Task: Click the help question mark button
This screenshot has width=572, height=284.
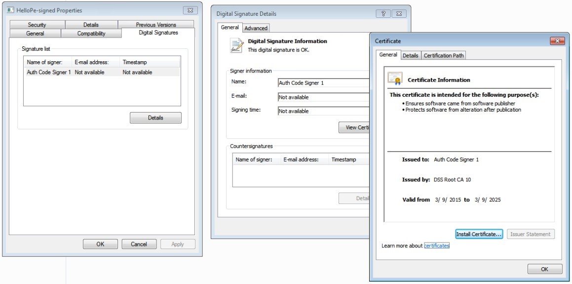Action: [383, 14]
